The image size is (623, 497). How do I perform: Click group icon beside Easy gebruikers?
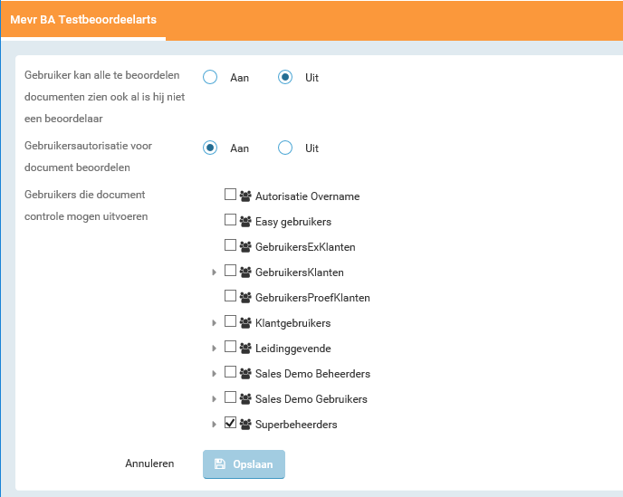(x=245, y=221)
